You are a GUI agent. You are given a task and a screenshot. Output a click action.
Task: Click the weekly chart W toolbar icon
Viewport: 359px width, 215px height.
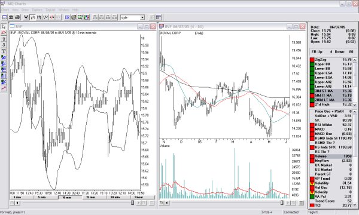click(x=26, y=17)
